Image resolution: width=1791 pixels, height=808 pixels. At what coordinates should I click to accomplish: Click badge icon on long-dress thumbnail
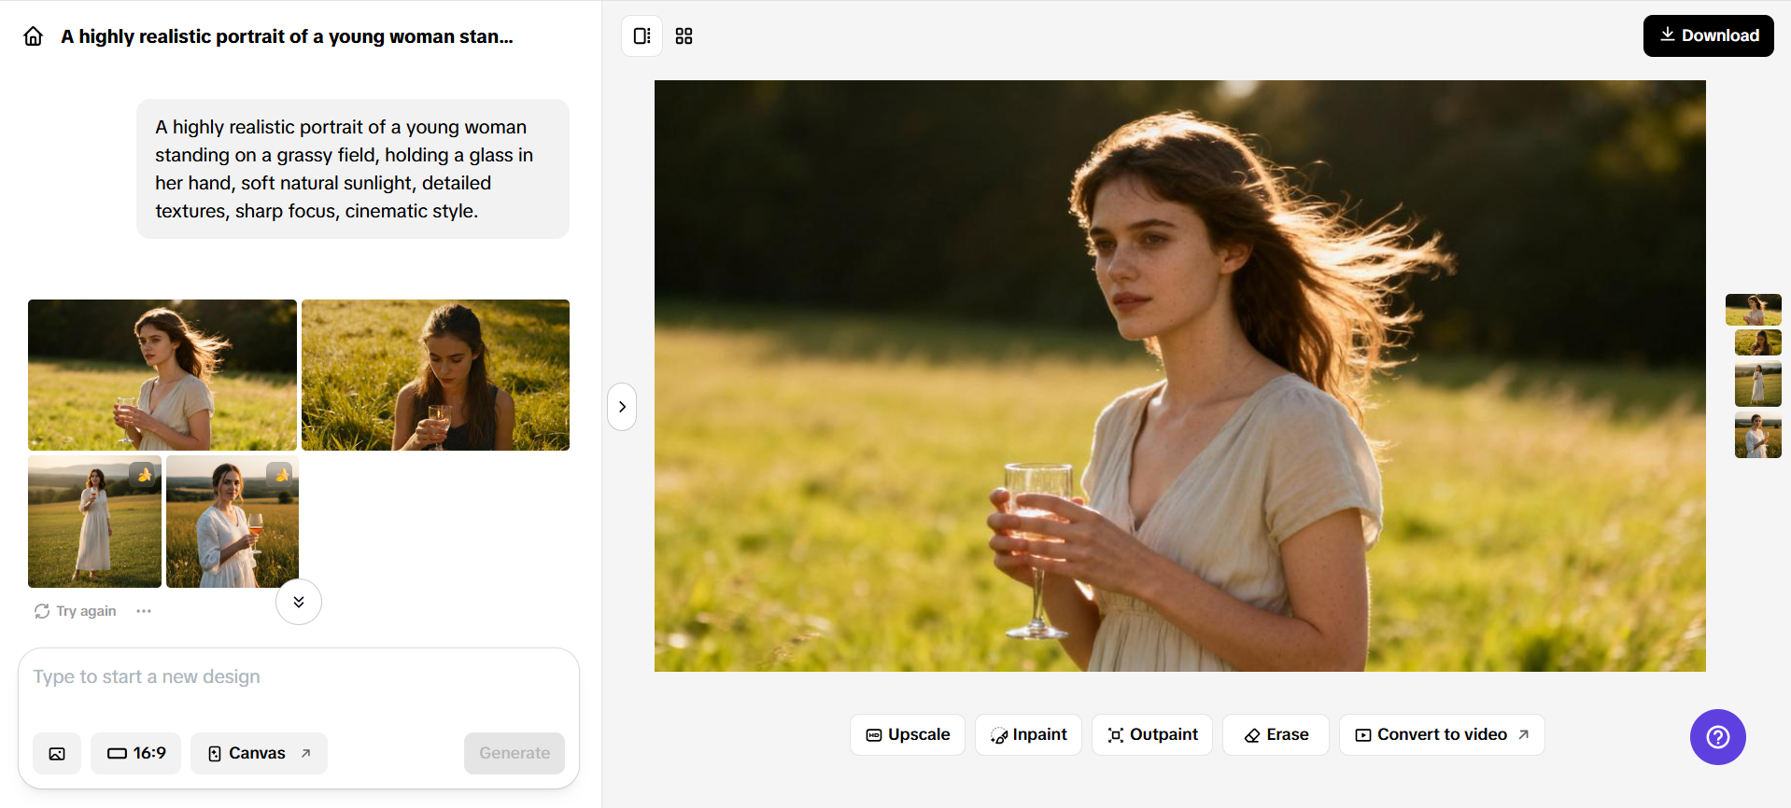coord(144,475)
